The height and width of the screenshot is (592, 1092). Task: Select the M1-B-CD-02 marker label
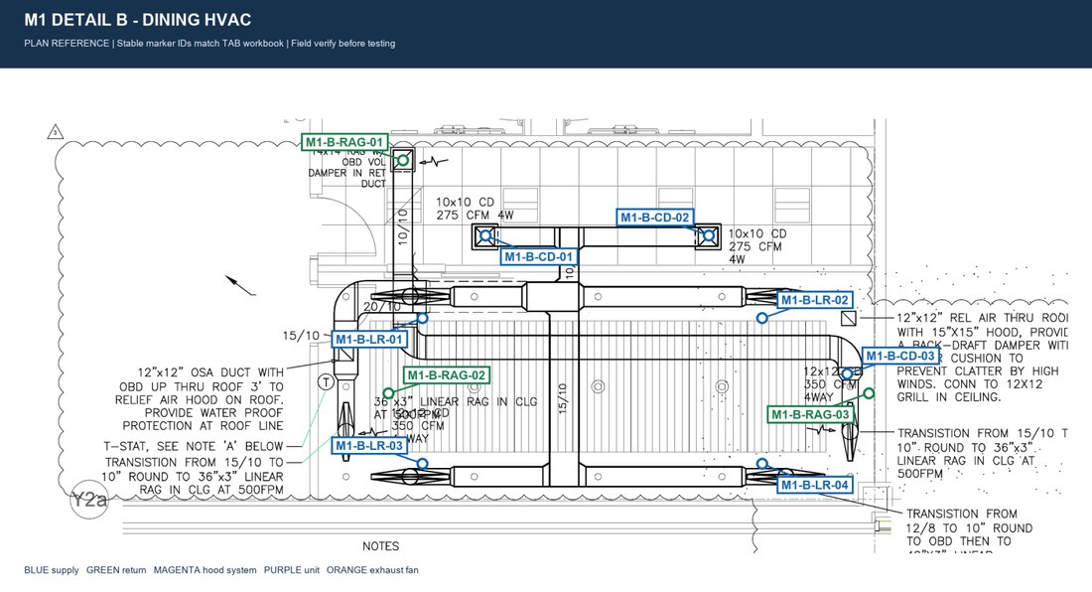pos(654,218)
